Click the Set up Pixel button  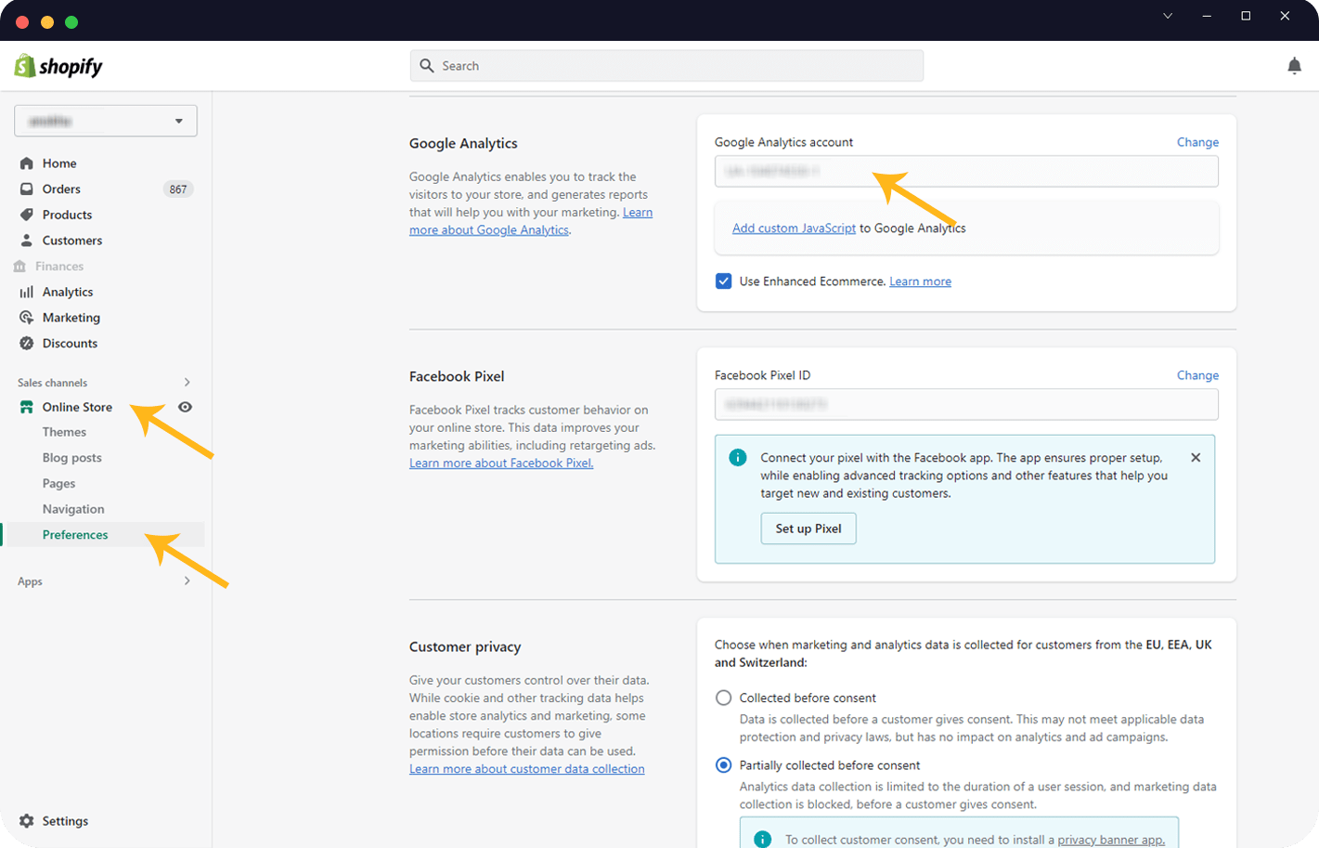click(x=808, y=528)
